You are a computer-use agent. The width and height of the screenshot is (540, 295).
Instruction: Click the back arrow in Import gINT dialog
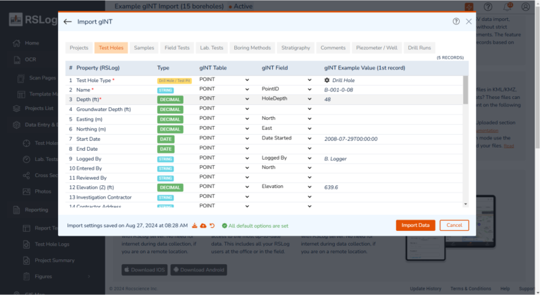pyautogui.click(x=67, y=22)
